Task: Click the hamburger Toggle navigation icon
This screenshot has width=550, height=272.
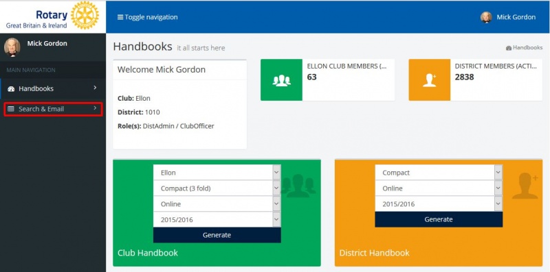Action: pos(120,17)
